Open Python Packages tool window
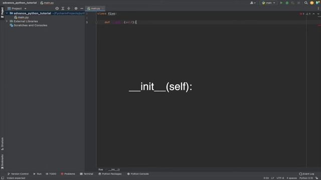This screenshot has height=180, width=321. coord(110,174)
